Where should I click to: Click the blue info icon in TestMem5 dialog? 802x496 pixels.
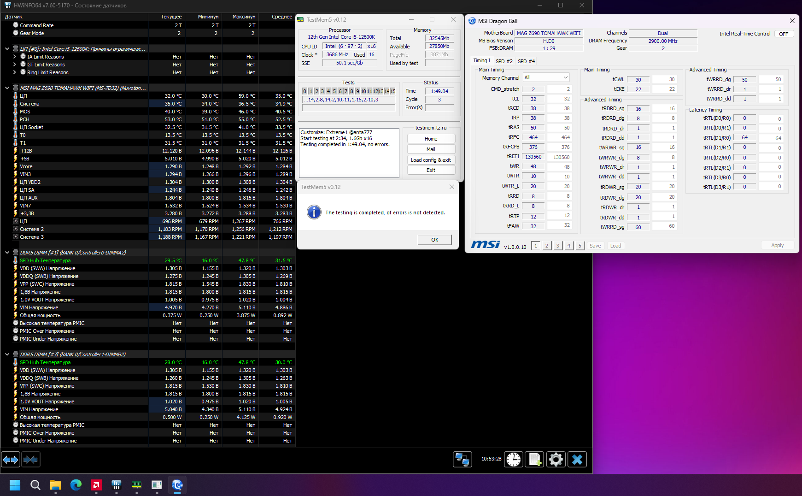(x=314, y=212)
